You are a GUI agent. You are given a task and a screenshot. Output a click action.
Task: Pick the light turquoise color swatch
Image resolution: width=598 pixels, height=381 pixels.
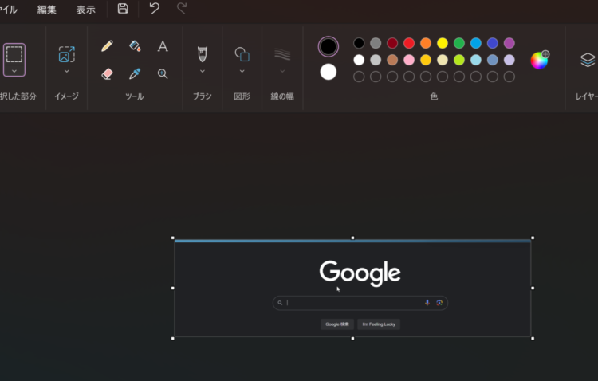click(x=475, y=60)
